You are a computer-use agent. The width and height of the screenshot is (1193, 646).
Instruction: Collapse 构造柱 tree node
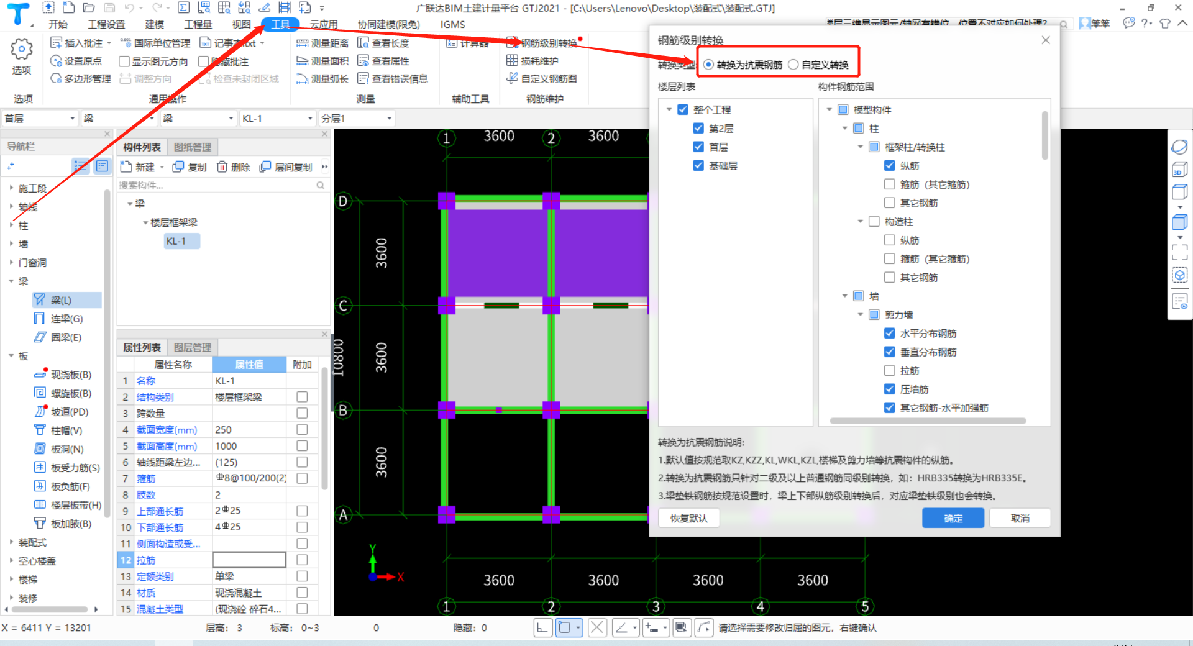point(860,222)
